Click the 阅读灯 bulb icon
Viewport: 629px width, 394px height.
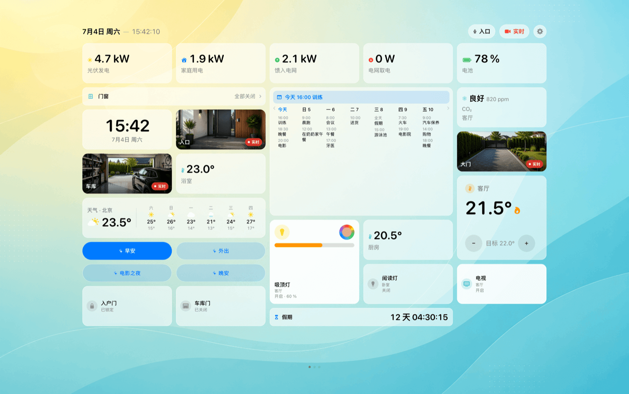click(x=373, y=284)
